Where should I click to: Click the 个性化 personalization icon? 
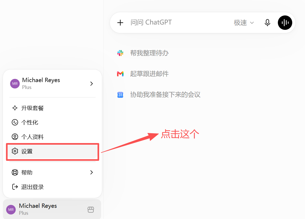click(15, 123)
